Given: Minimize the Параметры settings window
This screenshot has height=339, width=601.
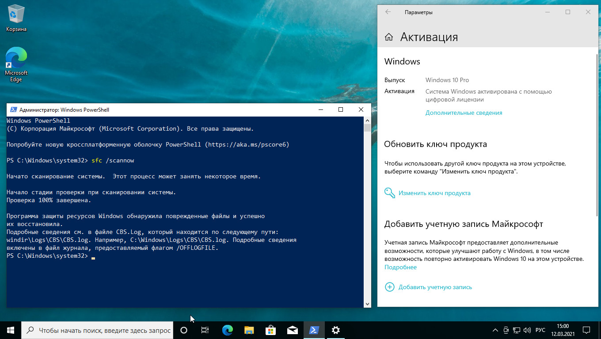Looking at the screenshot, I should [548, 12].
